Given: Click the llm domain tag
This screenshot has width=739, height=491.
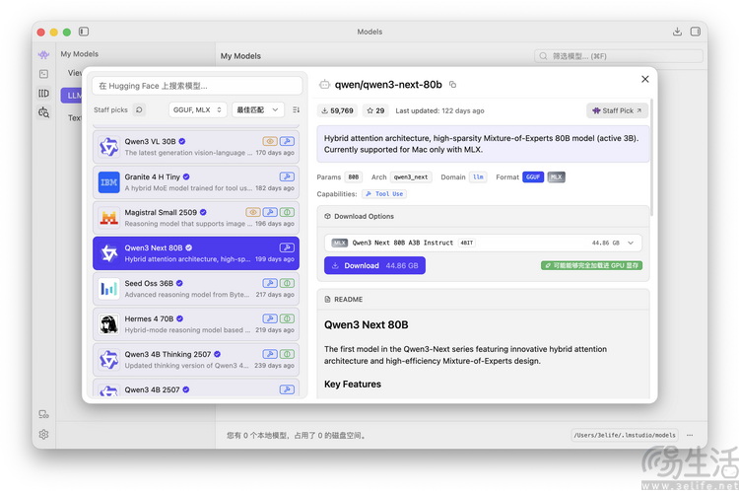Looking at the screenshot, I should coord(478,176).
